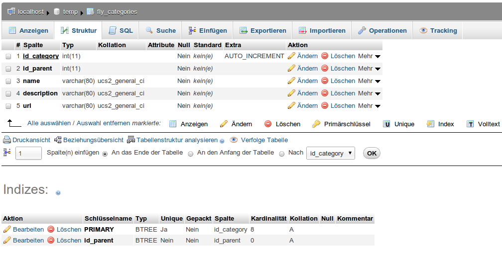Image resolution: width=502 pixels, height=253 pixels.
Task: Switch to the SQL tab
Action: (x=121, y=30)
